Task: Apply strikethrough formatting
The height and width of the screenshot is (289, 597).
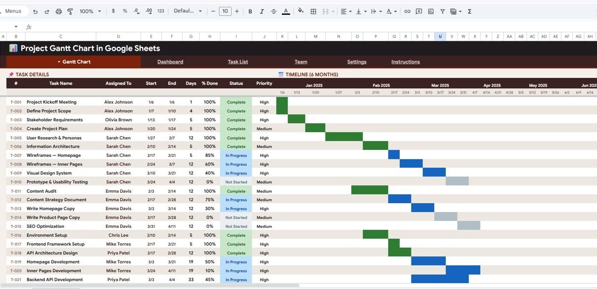Action: coord(274,11)
